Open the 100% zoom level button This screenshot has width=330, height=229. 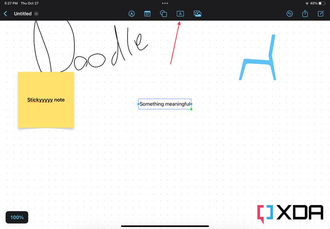coord(17,217)
